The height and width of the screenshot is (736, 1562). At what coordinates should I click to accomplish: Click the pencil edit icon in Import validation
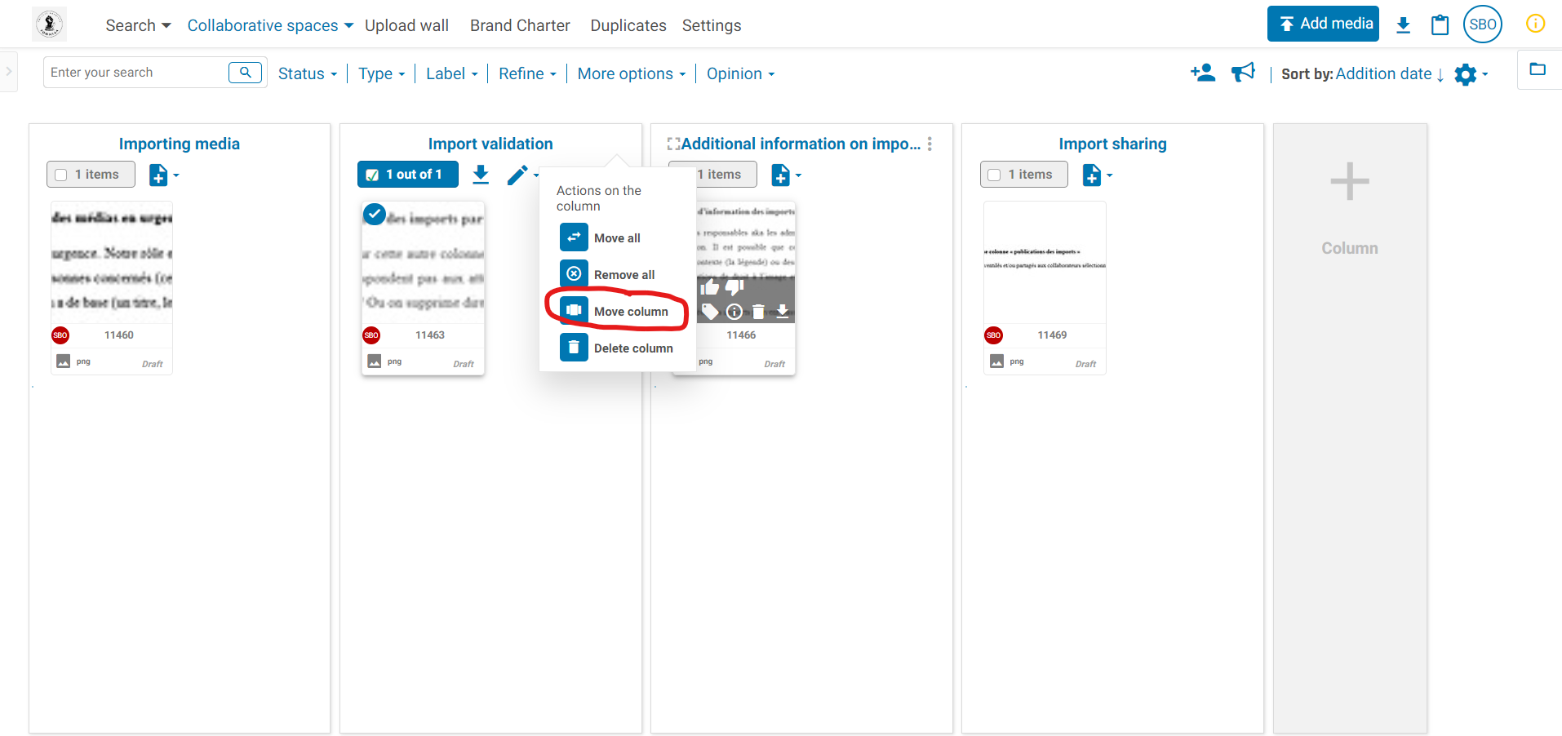[517, 175]
